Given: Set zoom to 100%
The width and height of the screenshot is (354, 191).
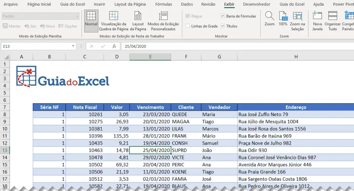Looking at the screenshot, I should click(x=283, y=19).
